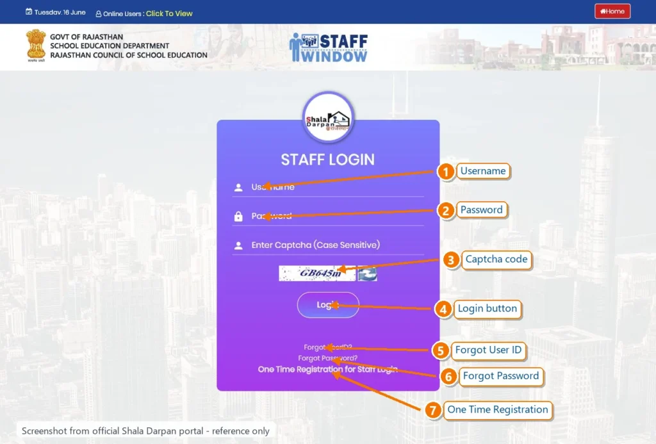Open the Forgot Password link

pos(327,358)
